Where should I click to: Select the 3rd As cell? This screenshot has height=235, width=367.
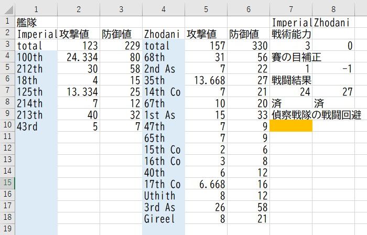[164, 207]
